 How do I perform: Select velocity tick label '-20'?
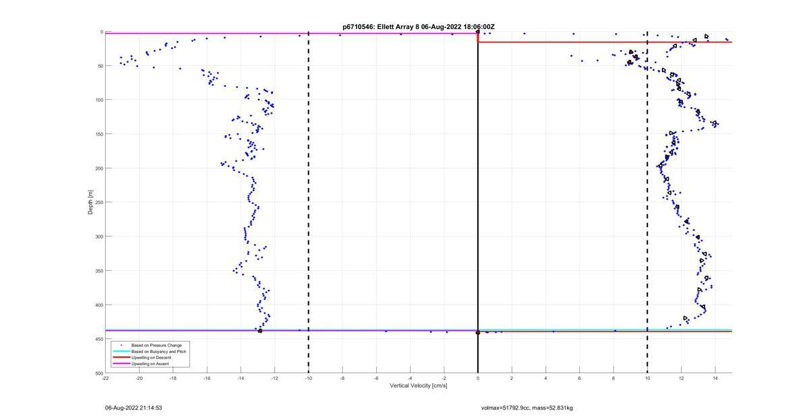tap(140, 378)
